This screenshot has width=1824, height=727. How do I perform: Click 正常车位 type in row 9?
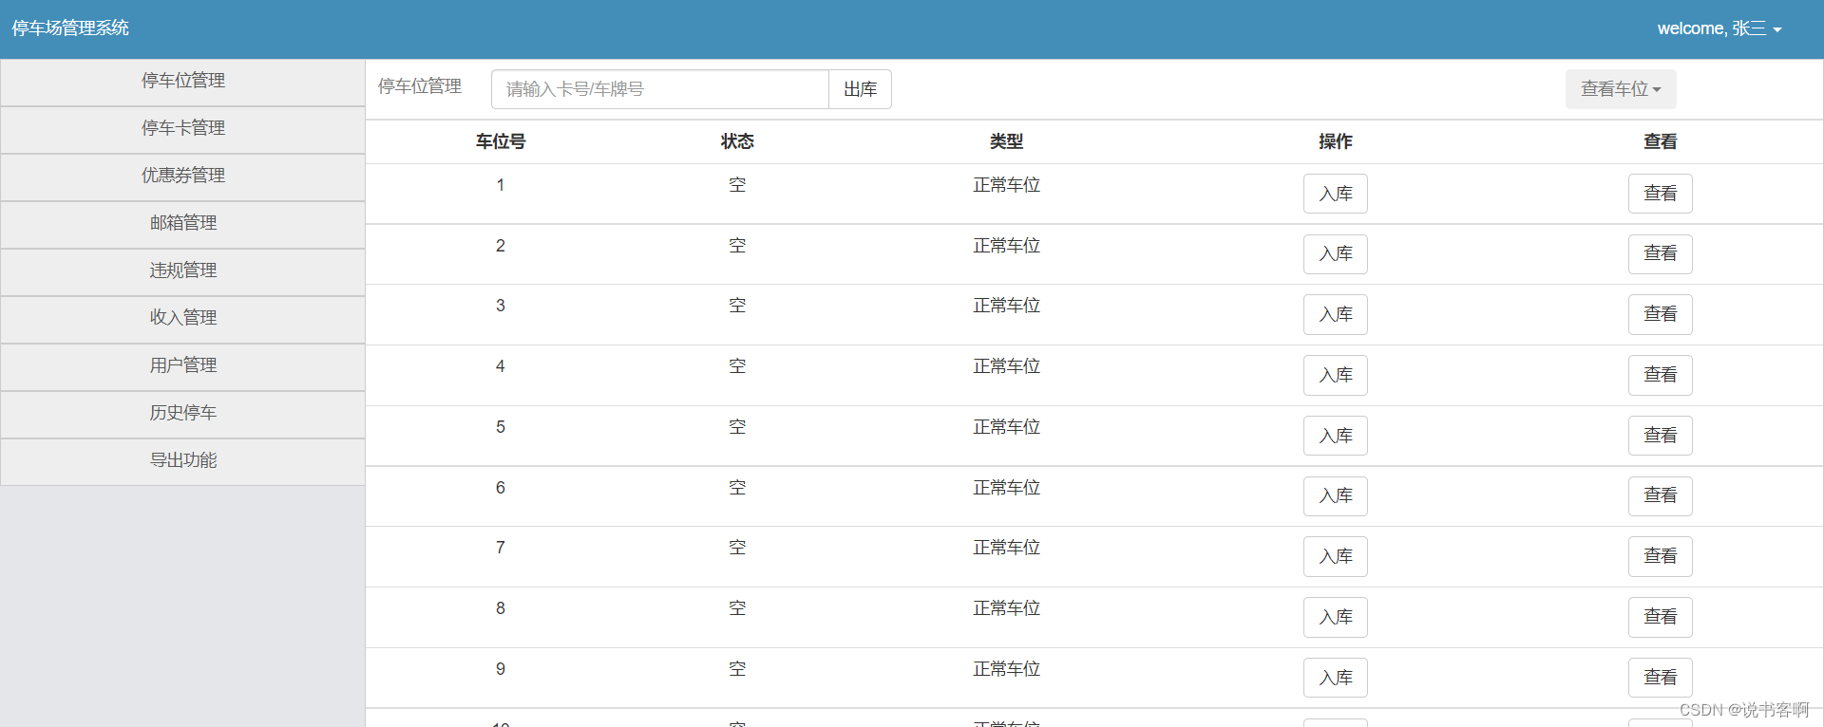1006,669
